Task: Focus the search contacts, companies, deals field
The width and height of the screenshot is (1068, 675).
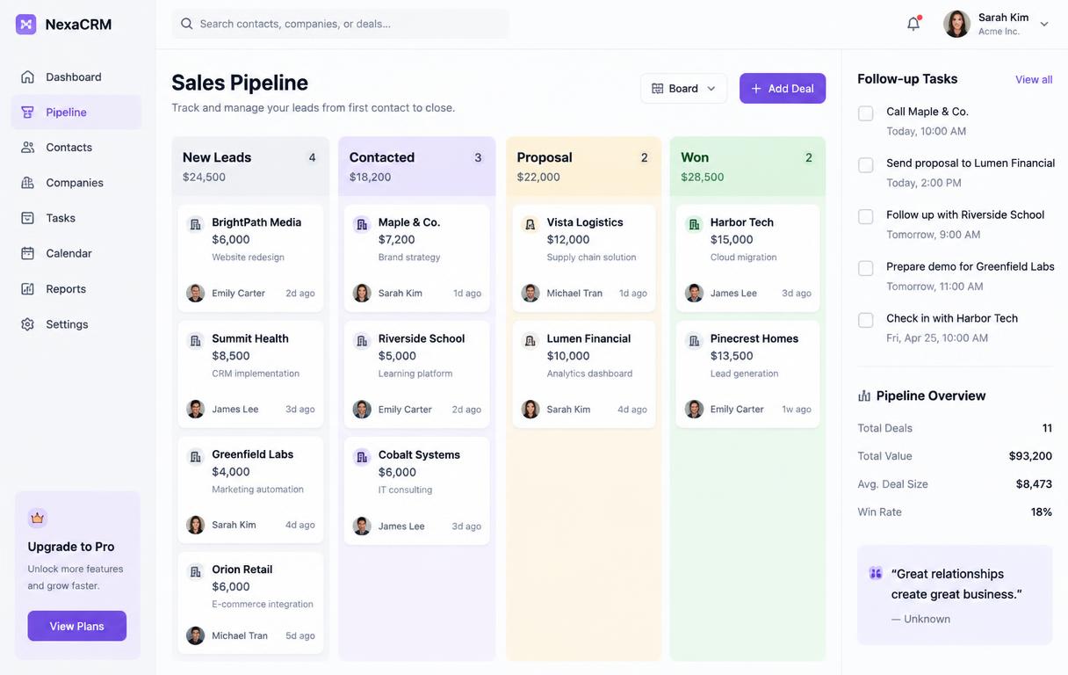Action: point(341,24)
